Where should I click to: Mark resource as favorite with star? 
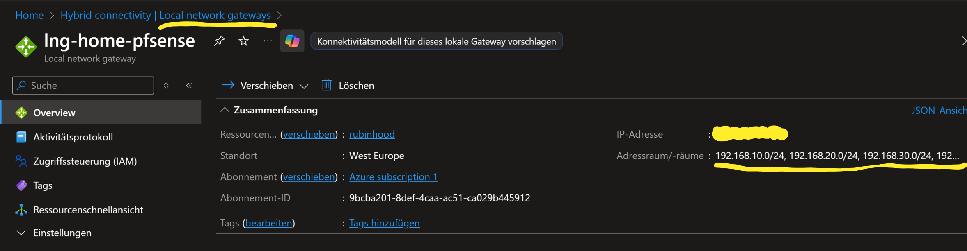(x=244, y=41)
